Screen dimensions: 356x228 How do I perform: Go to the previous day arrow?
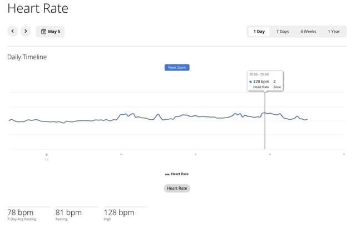(x=13, y=32)
